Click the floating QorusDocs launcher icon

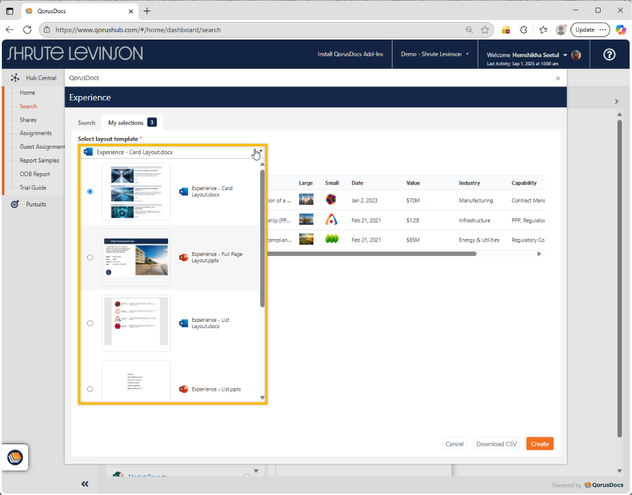tap(15, 457)
